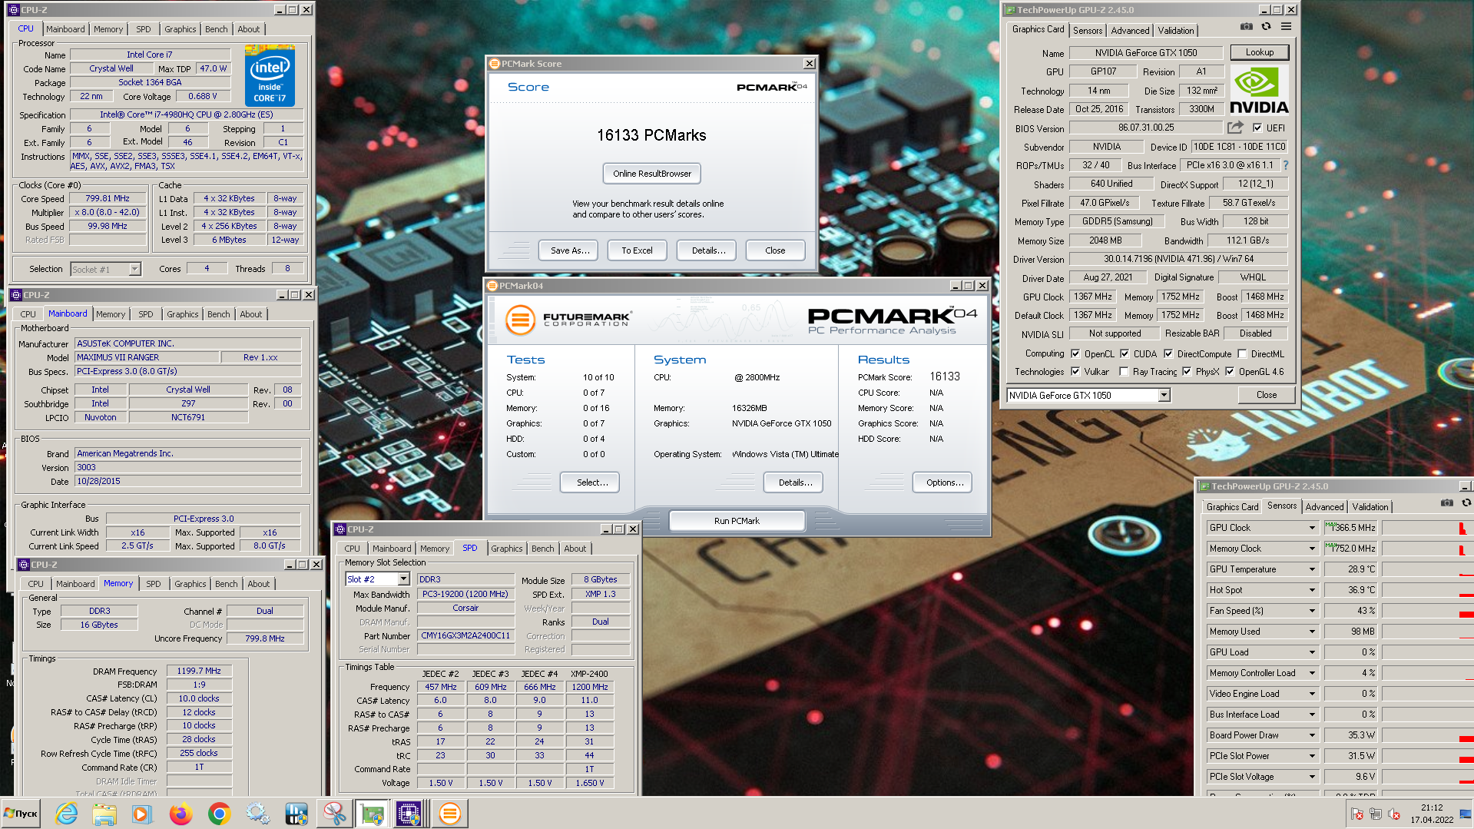Click the Lookup button in GPU-Z
The width and height of the screenshot is (1474, 829).
click(1260, 52)
